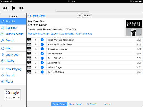Click the battery indicator in status bar
The height and width of the screenshot is (107, 143).
[141, 1]
